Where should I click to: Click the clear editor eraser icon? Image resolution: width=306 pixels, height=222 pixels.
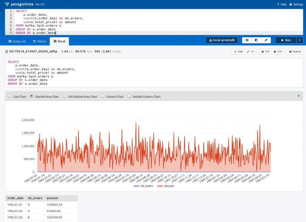click(266, 40)
